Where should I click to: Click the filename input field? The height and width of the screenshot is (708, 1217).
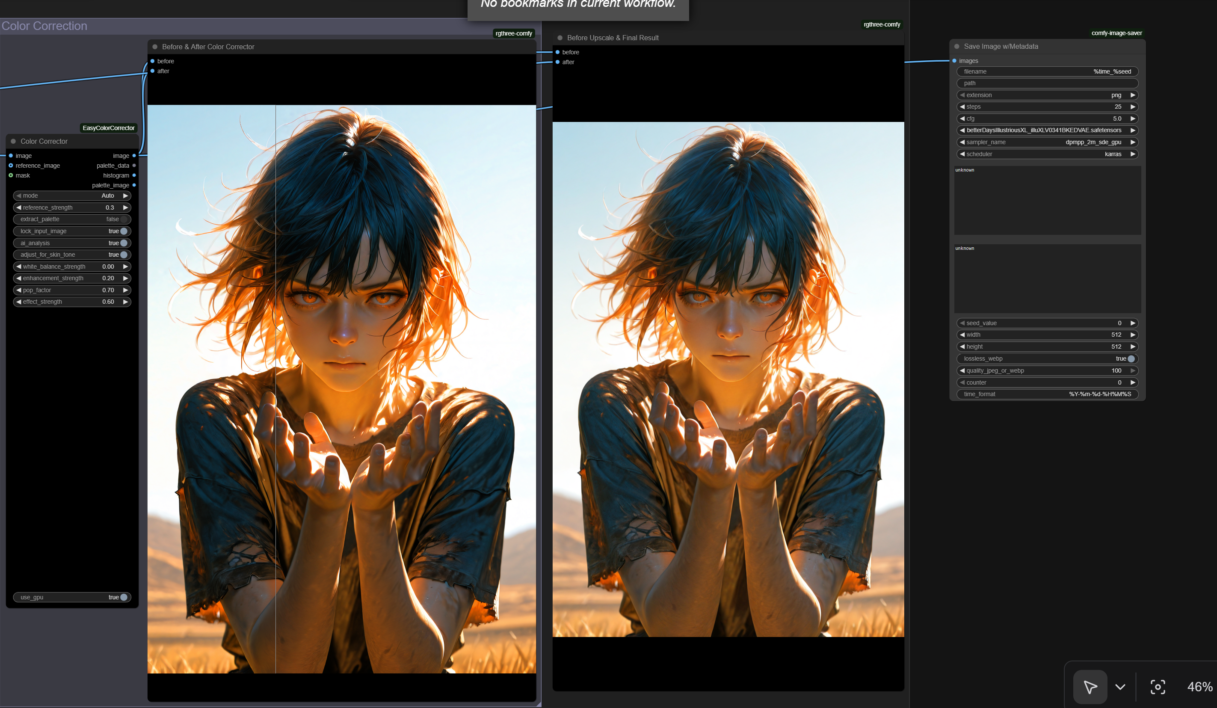(1047, 71)
